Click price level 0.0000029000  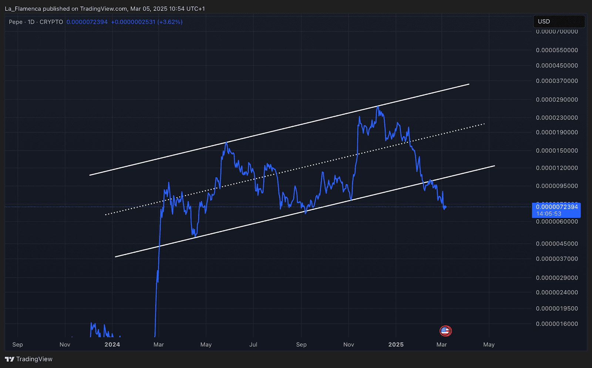click(x=557, y=278)
